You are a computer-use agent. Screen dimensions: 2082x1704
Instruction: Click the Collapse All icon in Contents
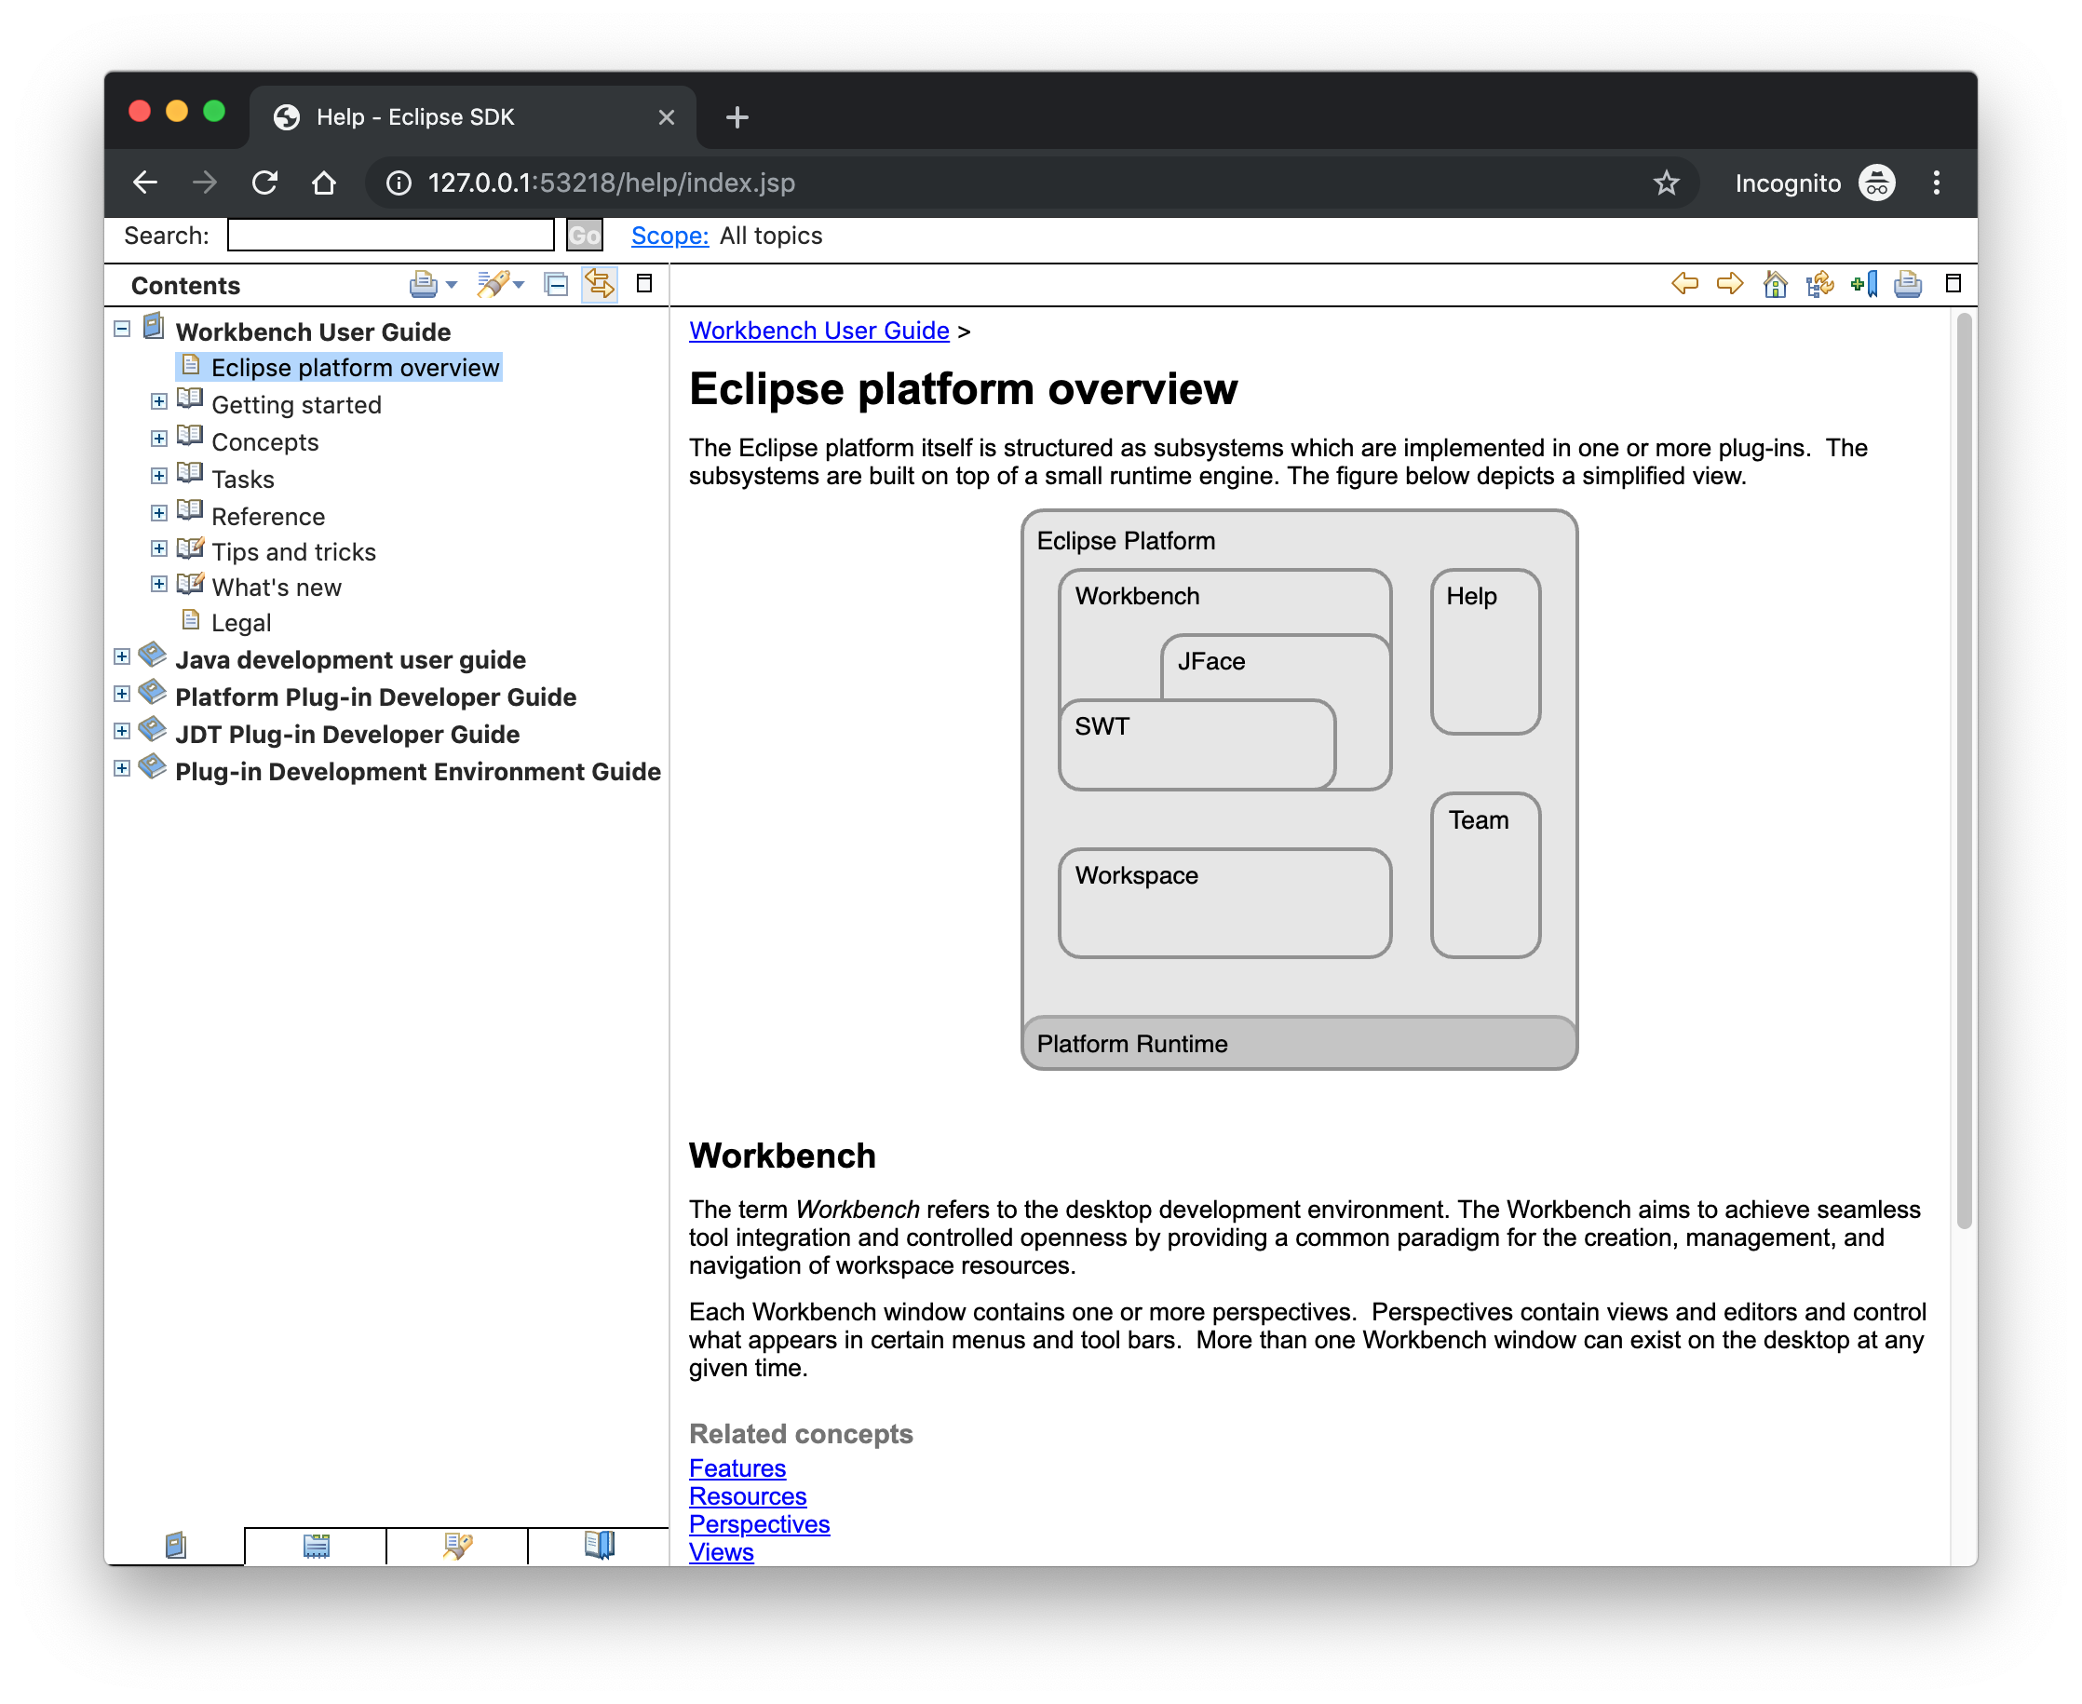556,285
